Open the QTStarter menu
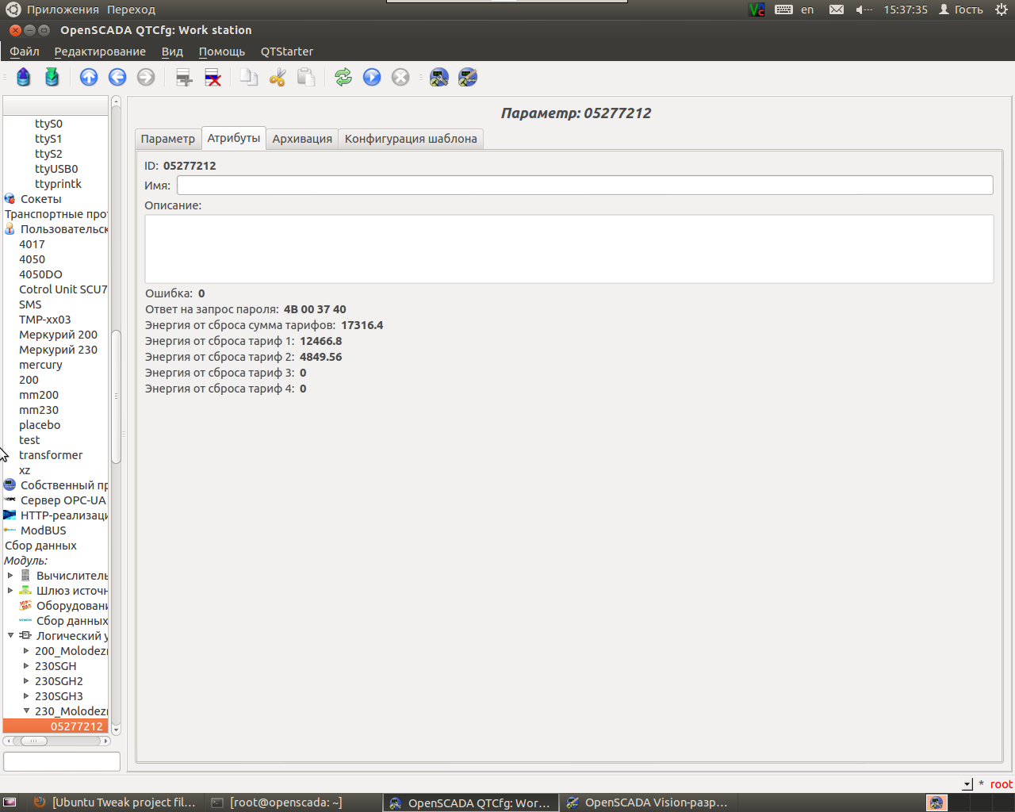This screenshot has height=812, width=1015. (287, 52)
